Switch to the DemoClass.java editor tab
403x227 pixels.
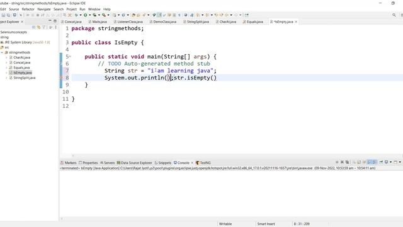(x=163, y=22)
